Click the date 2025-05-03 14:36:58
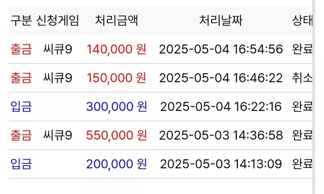 pyautogui.click(x=221, y=135)
